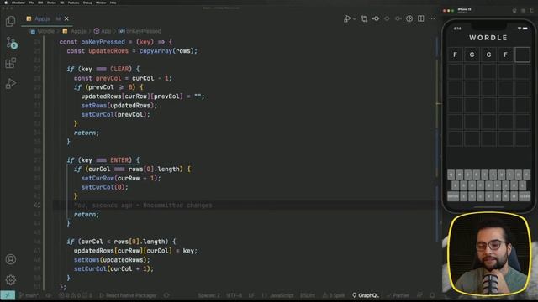Run the file with editor run icon
Image resolution: width=538 pixels, height=302 pixels.
pos(347,18)
